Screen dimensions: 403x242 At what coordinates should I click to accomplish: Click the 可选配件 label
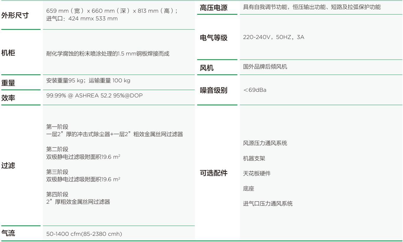tap(214, 173)
